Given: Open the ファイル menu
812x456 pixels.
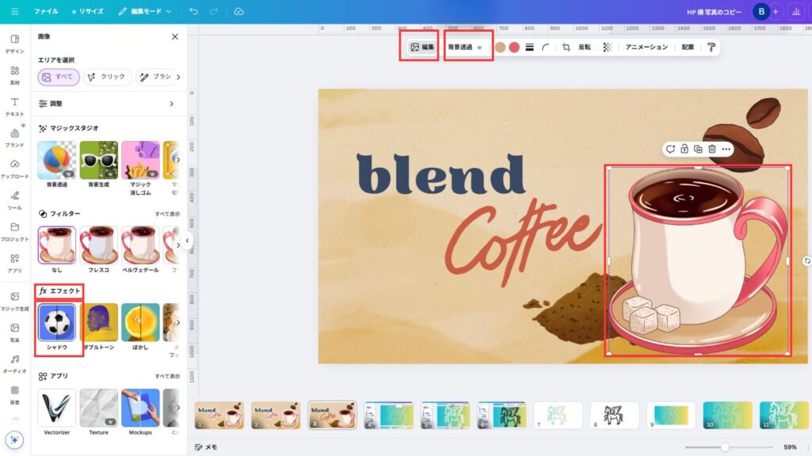Looking at the screenshot, I should [45, 12].
